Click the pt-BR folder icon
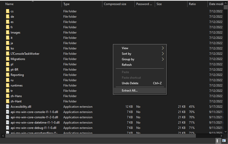The height and width of the screenshot is (144, 228). coord(8,69)
